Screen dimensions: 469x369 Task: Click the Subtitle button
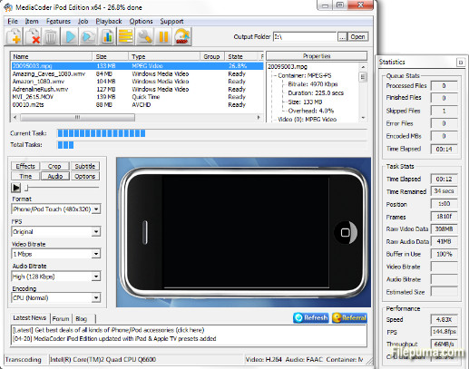pos(85,166)
